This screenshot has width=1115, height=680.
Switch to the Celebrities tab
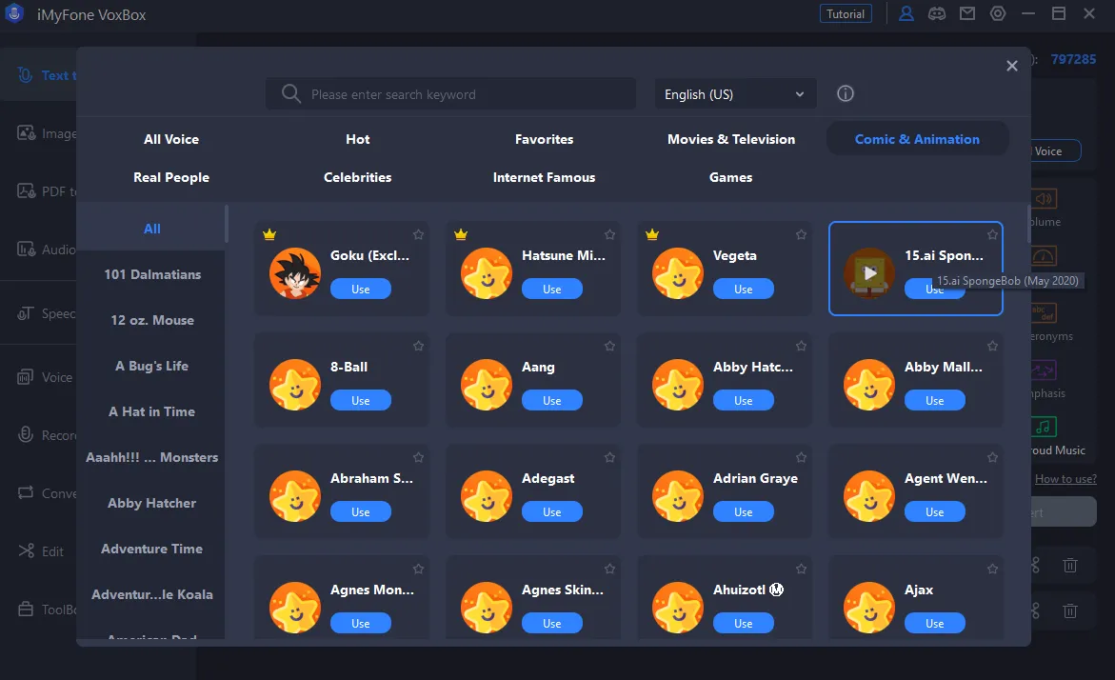358,178
